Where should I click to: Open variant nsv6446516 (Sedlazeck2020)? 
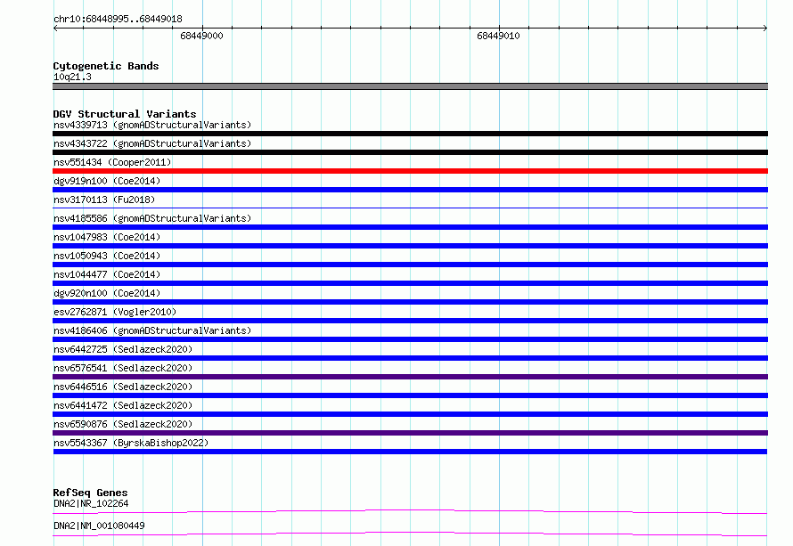pyautogui.click(x=123, y=387)
